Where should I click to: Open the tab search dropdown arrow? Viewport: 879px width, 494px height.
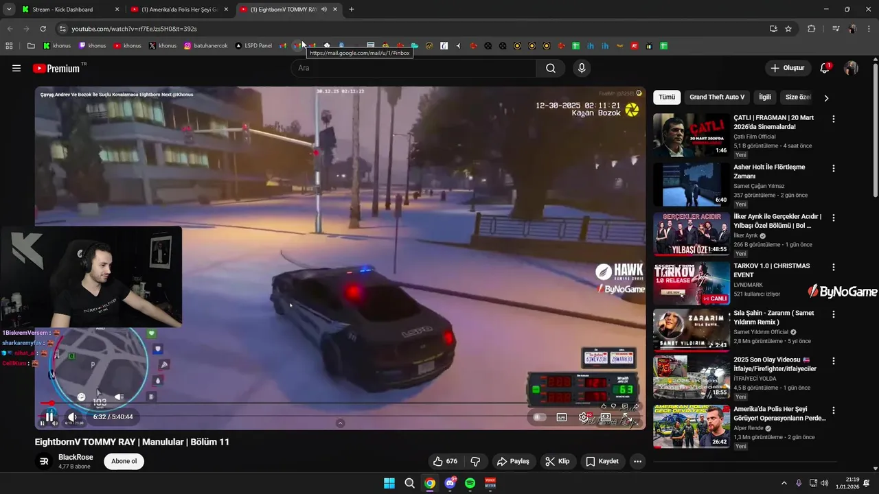pyautogui.click(x=9, y=10)
